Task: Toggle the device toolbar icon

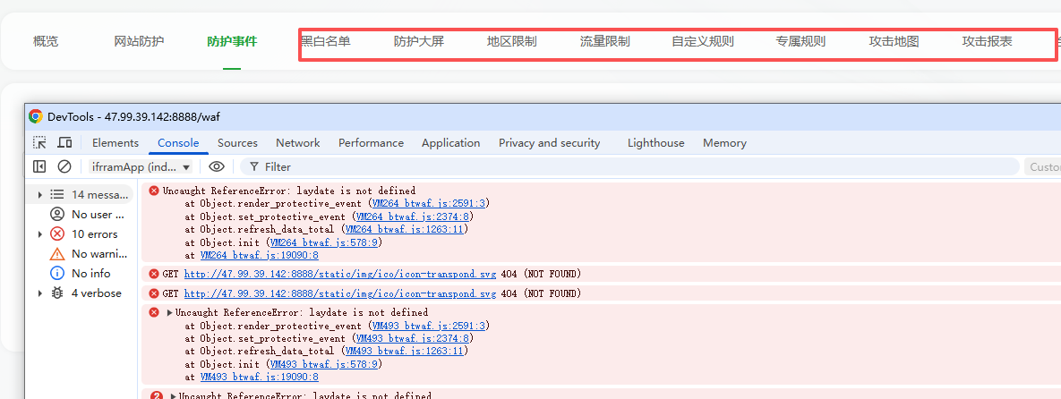Action: coord(64,143)
